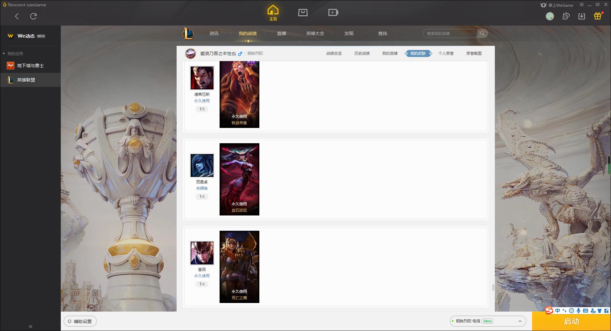
Task: Switch to the 发现 tab
Action: pos(349,33)
